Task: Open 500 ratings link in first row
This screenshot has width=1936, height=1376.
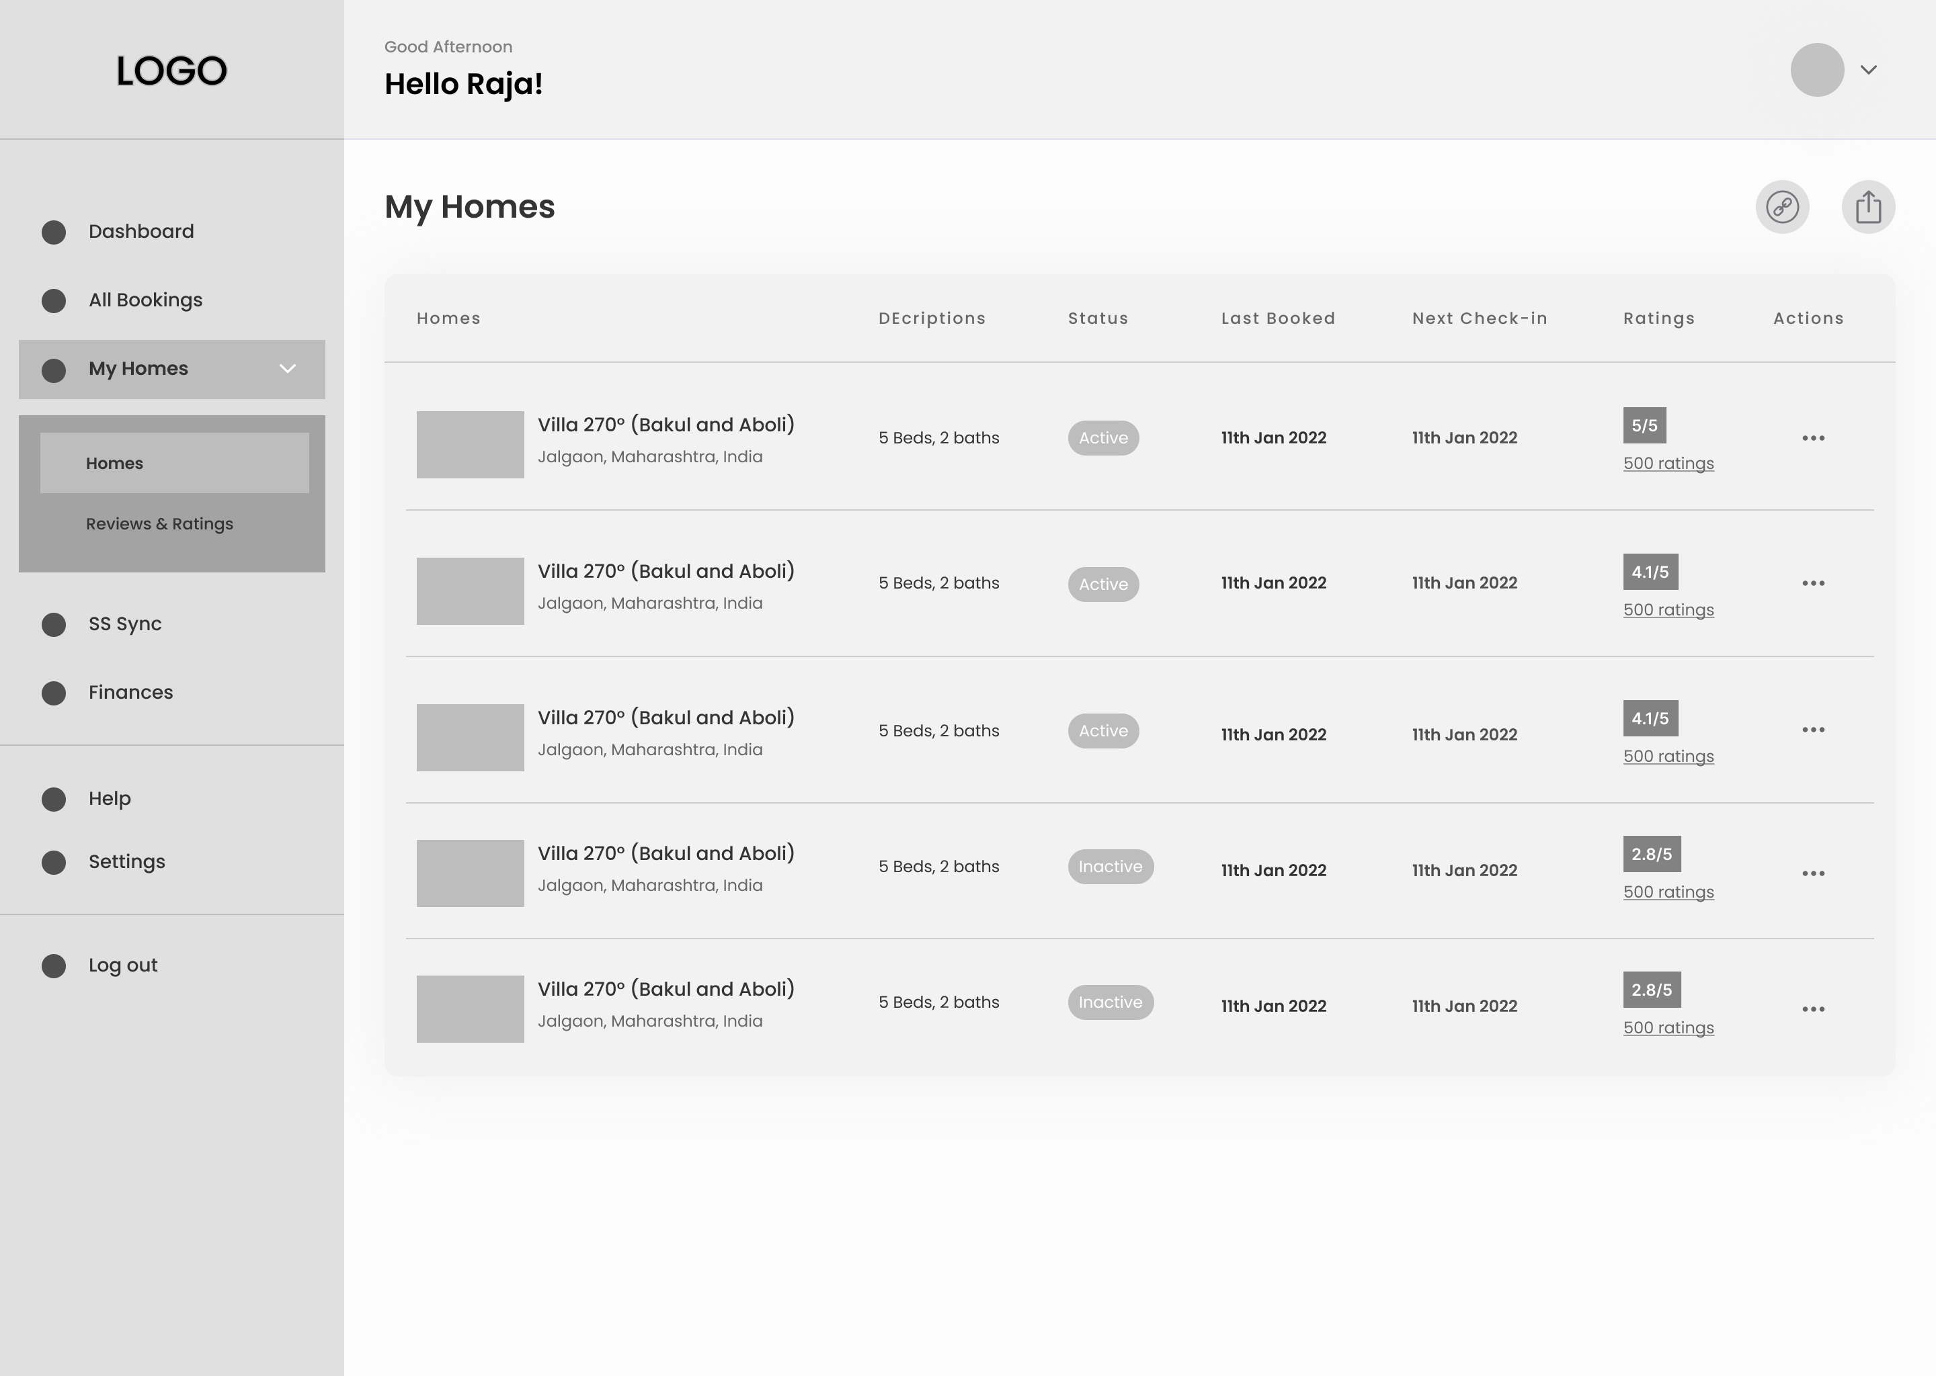Action: tap(1667, 464)
